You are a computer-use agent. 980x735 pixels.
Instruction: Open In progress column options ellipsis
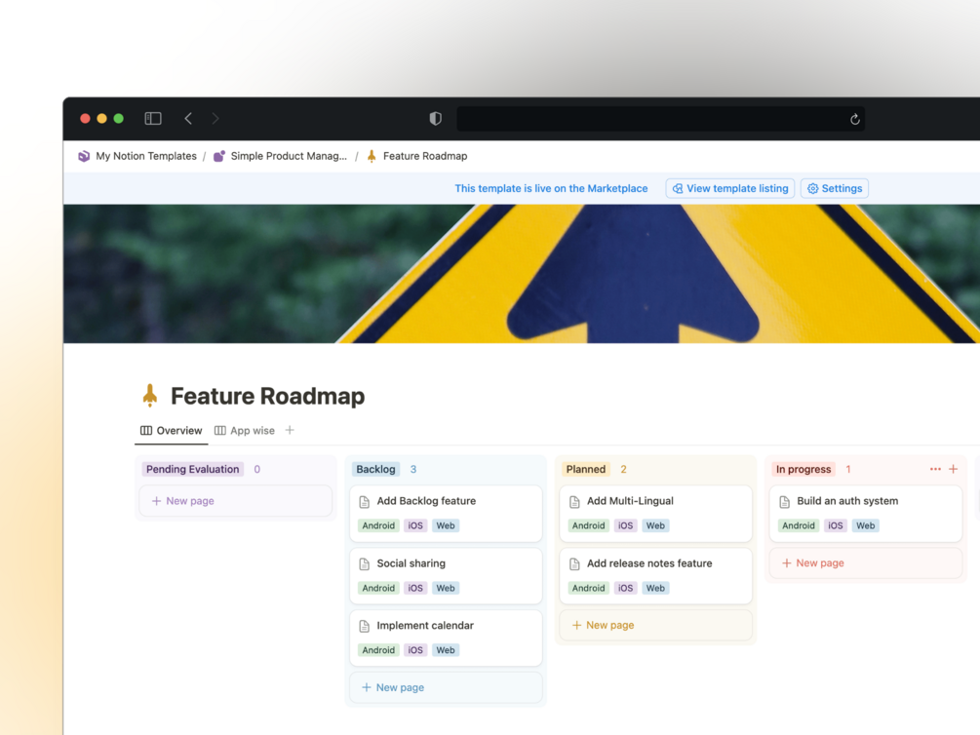click(935, 469)
